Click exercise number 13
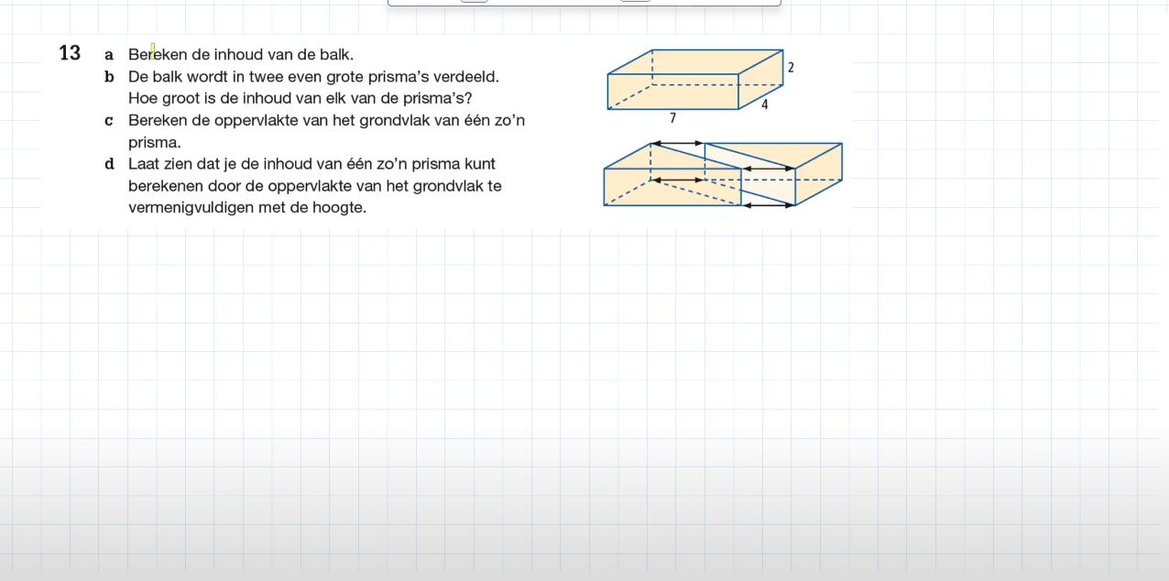Viewport: 1169px width, 581px height. 70,53
